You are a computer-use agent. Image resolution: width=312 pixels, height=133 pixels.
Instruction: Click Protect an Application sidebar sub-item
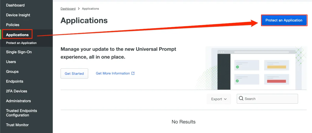[x=21, y=43]
